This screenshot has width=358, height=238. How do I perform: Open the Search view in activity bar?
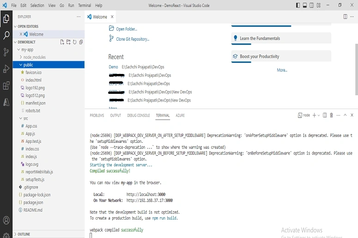[6, 36]
